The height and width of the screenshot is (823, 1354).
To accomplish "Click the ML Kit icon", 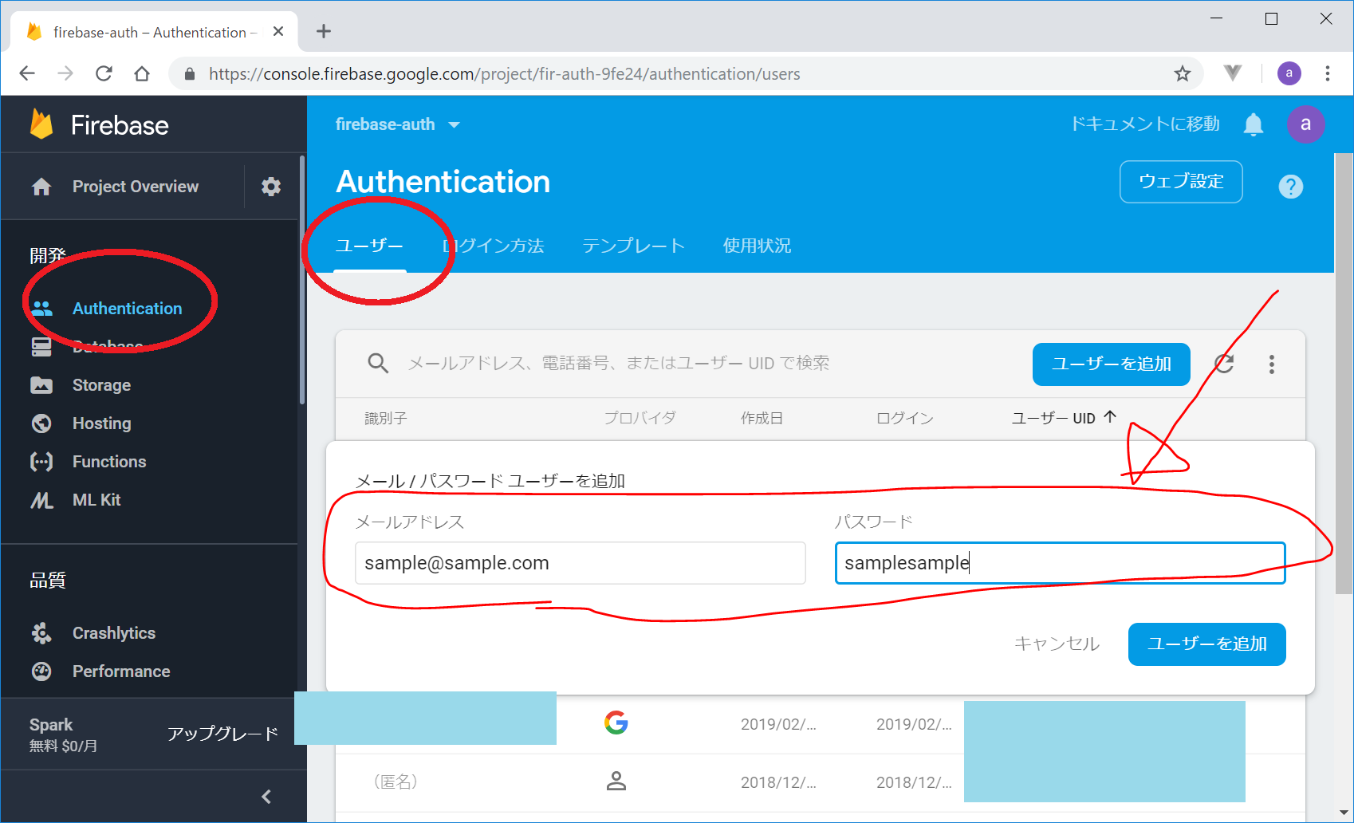I will pyautogui.click(x=41, y=500).
